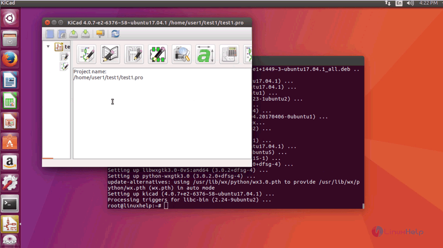This screenshot has width=443, height=248.
Task: Open the sound volume indicator
Action: pos(410,3)
